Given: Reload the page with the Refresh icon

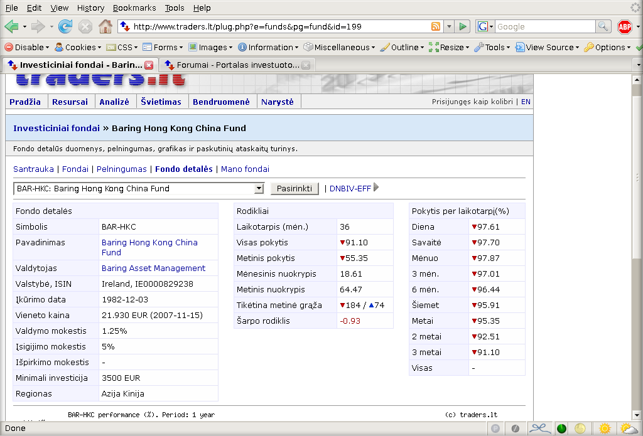Looking at the screenshot, I should coord(65,26).
